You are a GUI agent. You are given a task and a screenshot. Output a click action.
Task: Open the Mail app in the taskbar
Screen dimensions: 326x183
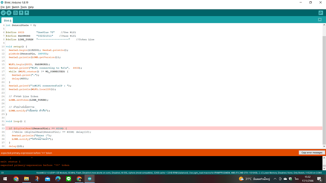[x=47, y=179]
